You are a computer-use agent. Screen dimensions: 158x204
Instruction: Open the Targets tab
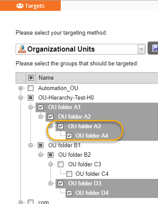[30, 6]
